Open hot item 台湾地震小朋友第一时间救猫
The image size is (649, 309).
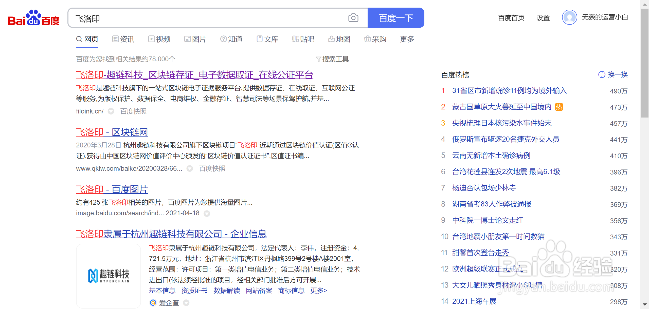[x=498, y=237]
